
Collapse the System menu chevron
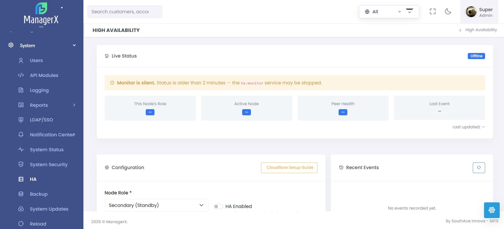74,45
